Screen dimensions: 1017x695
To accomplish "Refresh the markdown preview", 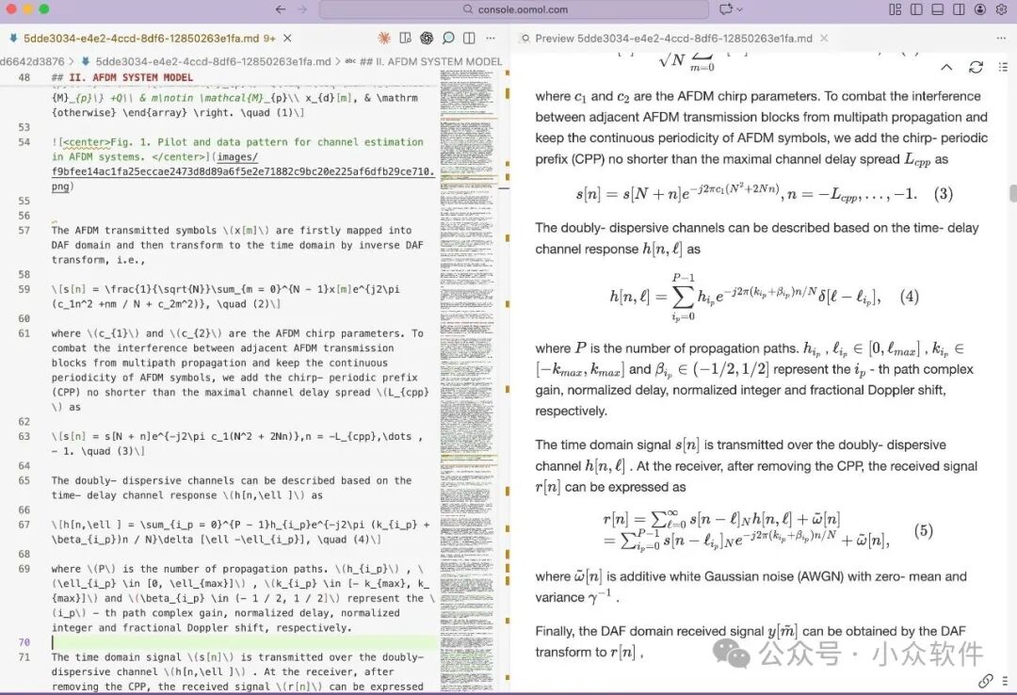I will pyautogui.click(x=976, y=67).
